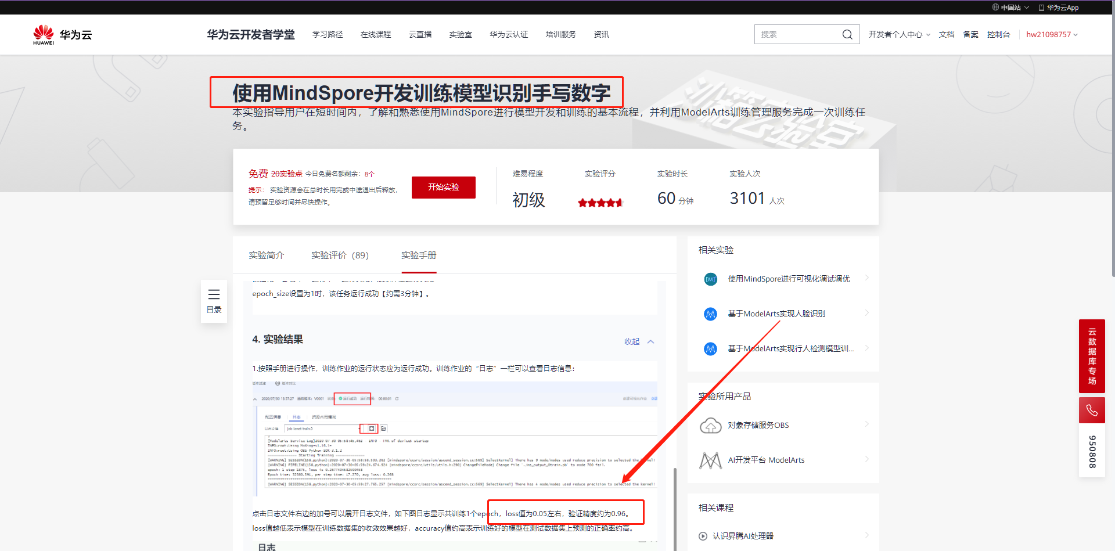Click the 相关实验 heading

tap(716, 250)
